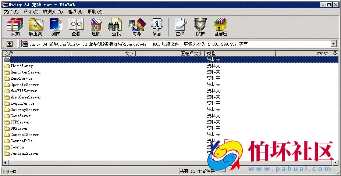Image resolution: width=341 pixels, height=176 pixels.
Task: Select the CommonFile folder row
Action: (x=171, y=141)
